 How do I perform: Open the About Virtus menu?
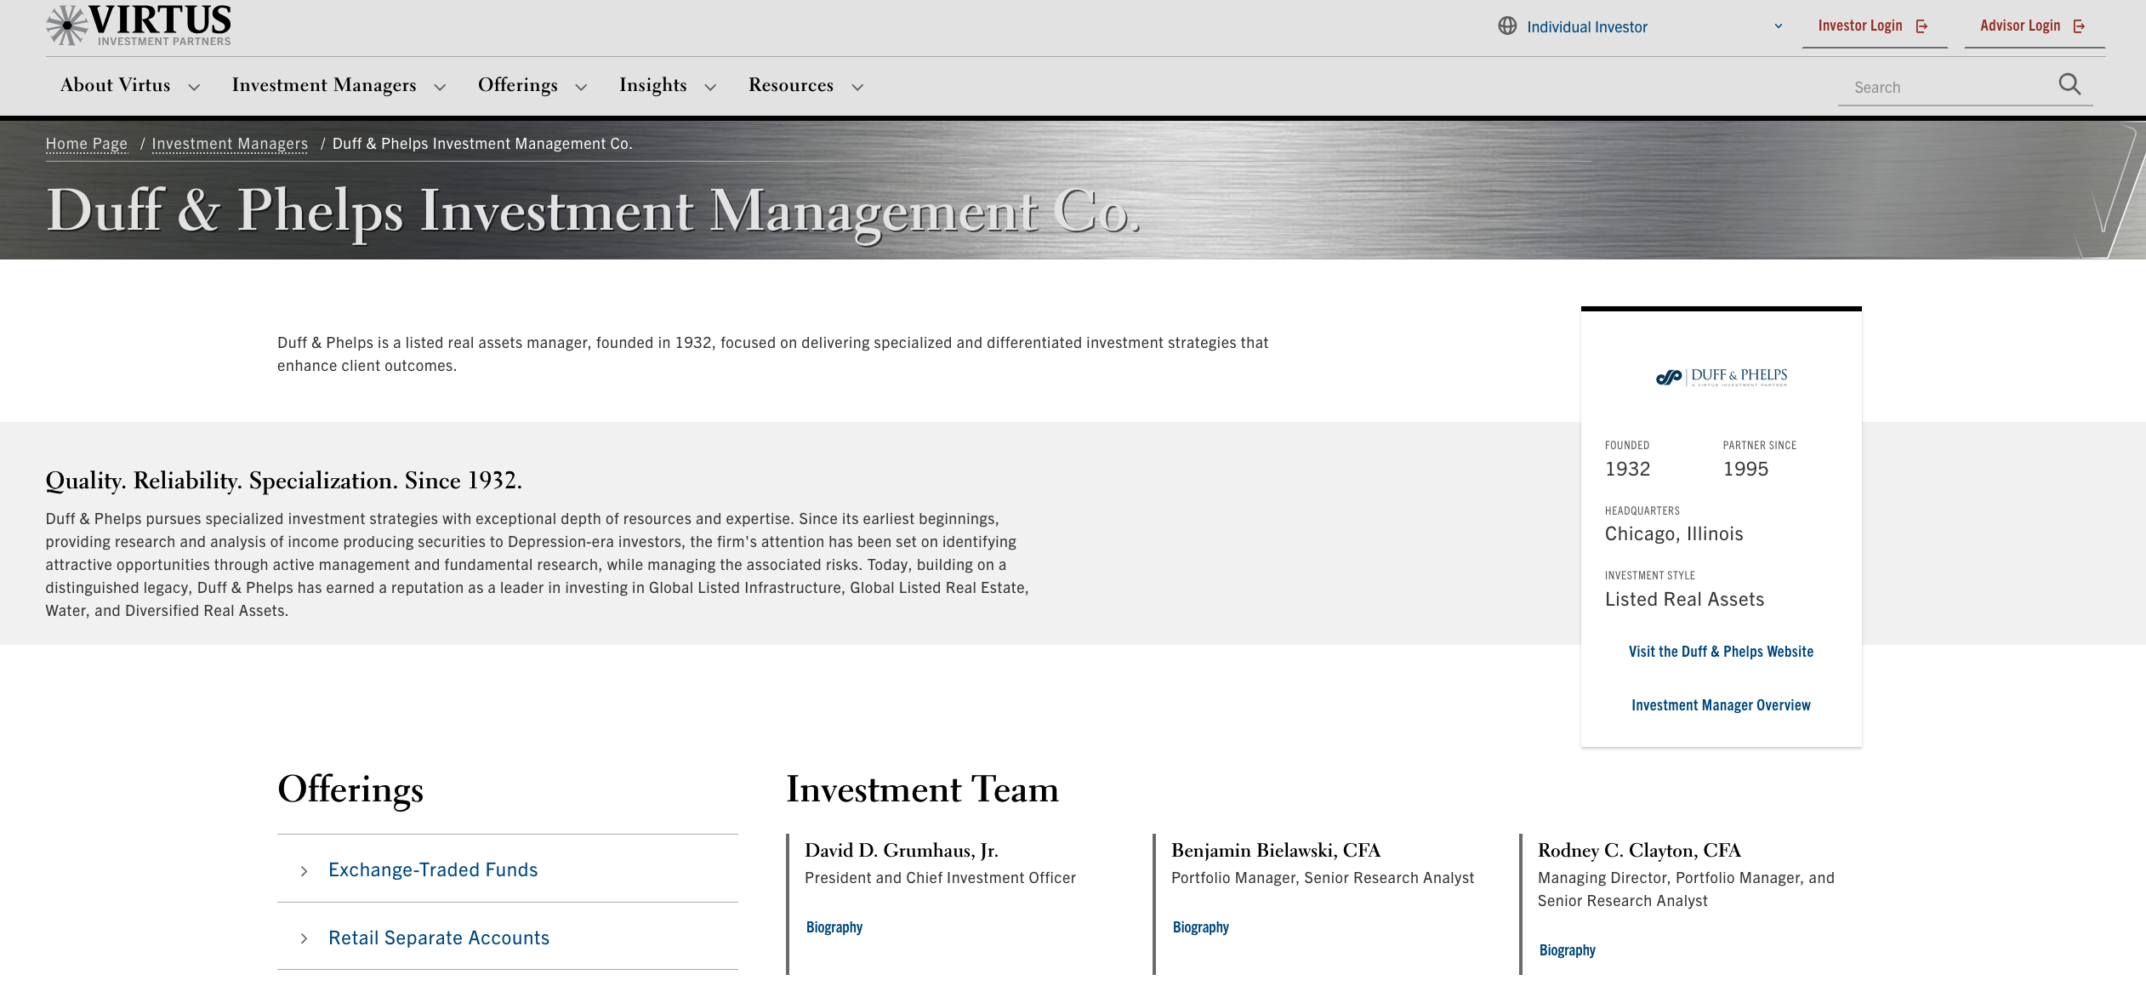click(x=116, y=85)
